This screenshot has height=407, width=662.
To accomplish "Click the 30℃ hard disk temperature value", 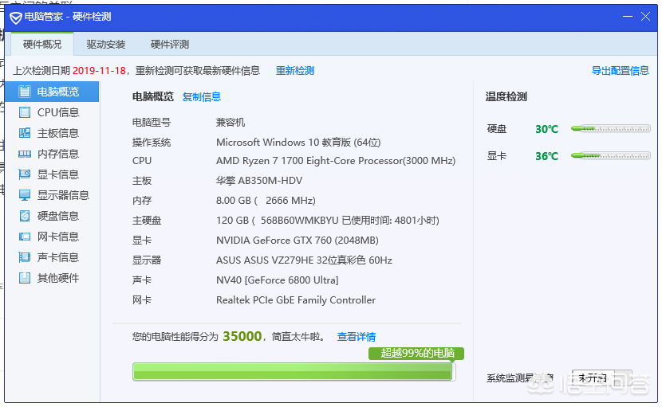I will (x=546, y=129).
